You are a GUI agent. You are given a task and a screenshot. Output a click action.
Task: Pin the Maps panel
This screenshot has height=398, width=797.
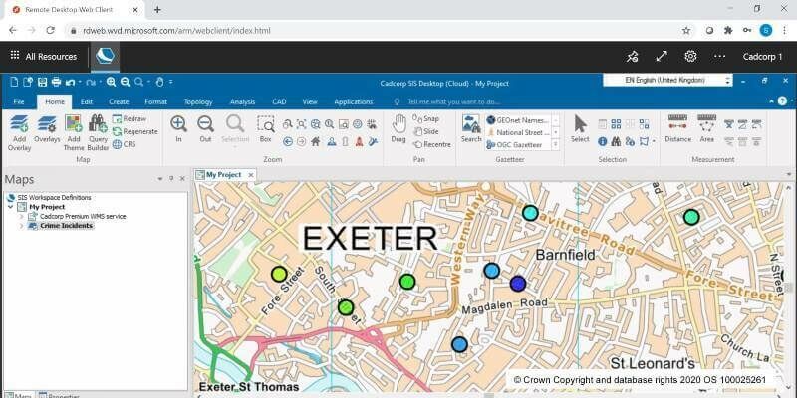171,179
